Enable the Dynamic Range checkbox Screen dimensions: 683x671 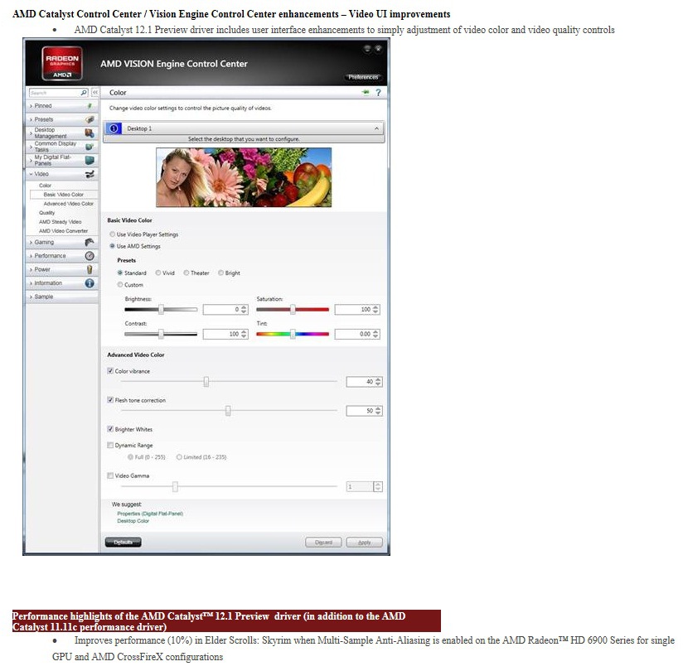pyautogui.click(x=110, y=446)
